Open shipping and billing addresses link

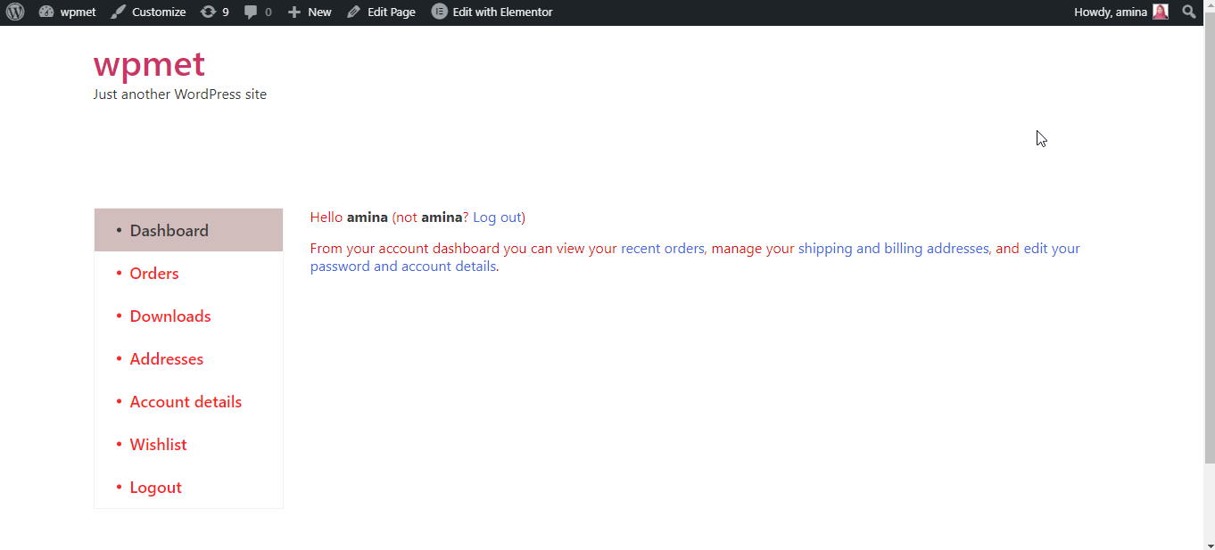click(894, 249)
